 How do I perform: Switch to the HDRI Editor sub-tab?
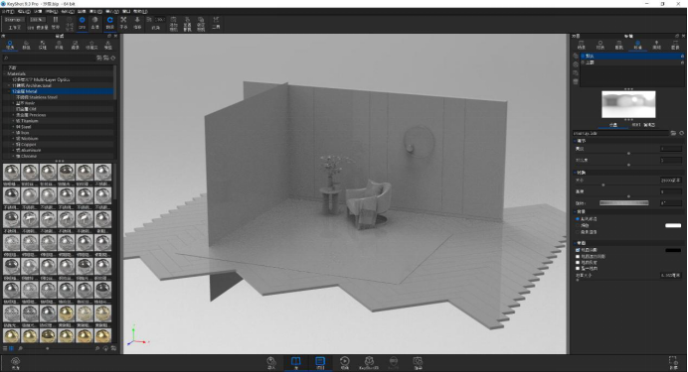(643, 125)
